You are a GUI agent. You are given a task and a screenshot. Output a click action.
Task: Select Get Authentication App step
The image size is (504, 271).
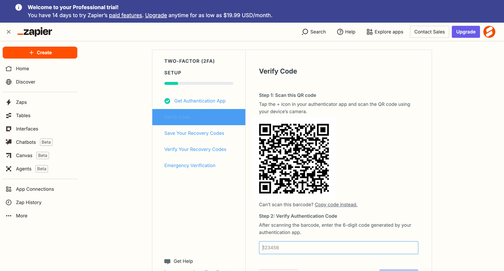pos(200,101)
